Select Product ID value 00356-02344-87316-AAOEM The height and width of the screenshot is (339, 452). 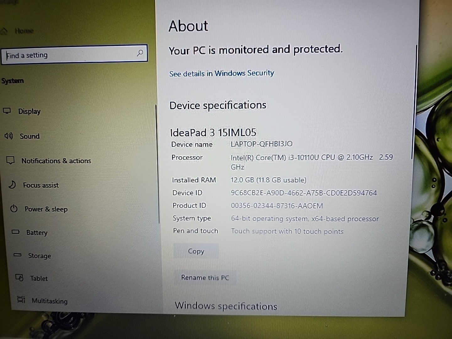277,206
